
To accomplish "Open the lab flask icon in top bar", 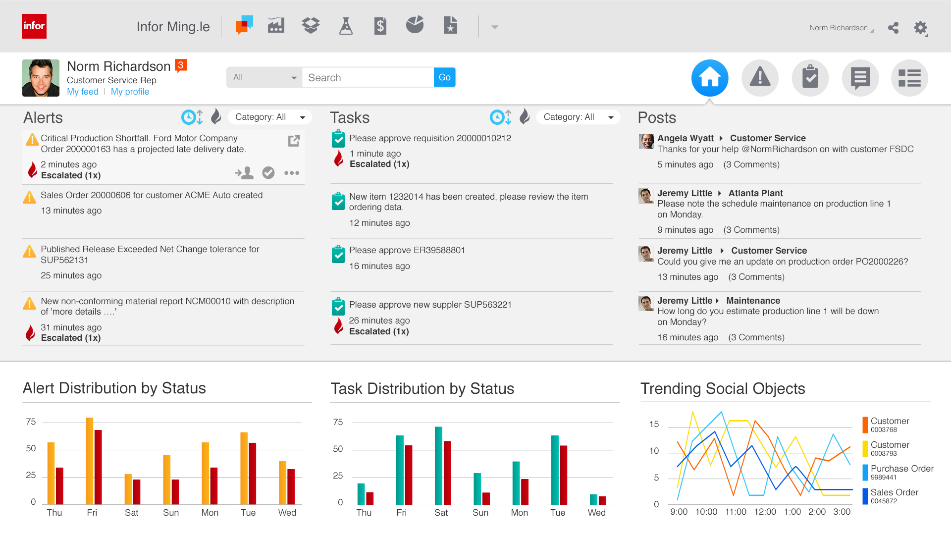I will [x=346, y=26].
